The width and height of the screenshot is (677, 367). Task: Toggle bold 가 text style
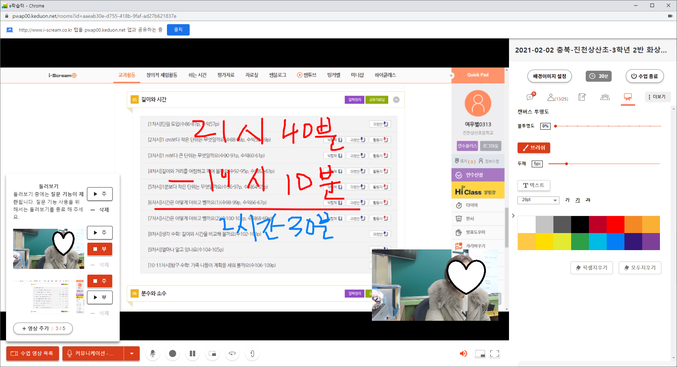[567, 200]
